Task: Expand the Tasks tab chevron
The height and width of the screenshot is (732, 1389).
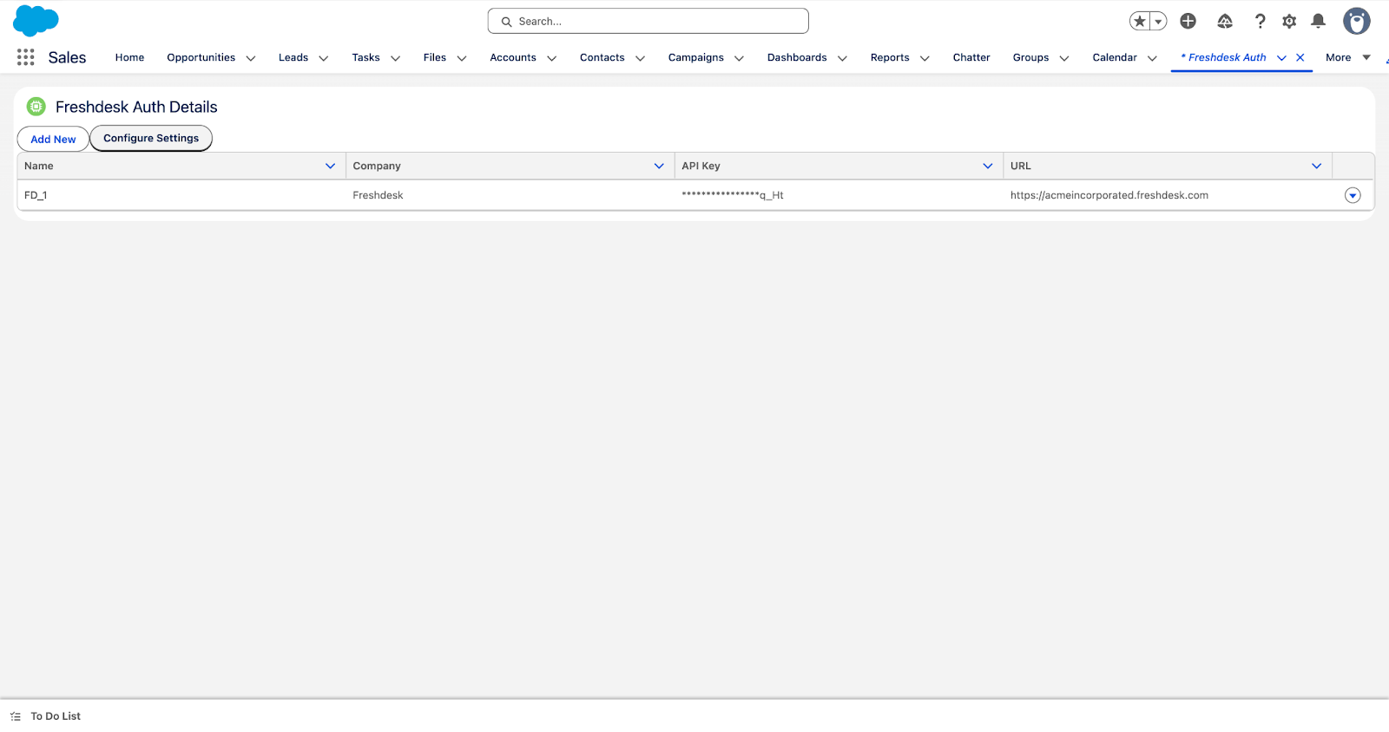Action: 395,58
